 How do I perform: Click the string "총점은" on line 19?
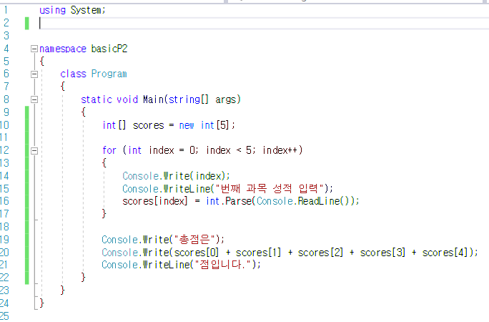[194, 240]
